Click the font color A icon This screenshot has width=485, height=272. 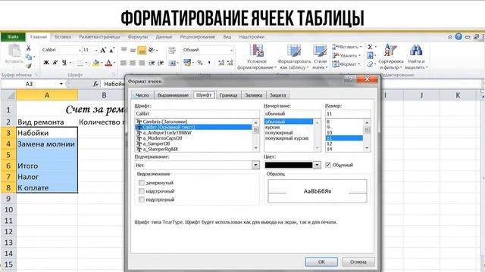click(x=108, y=63)
